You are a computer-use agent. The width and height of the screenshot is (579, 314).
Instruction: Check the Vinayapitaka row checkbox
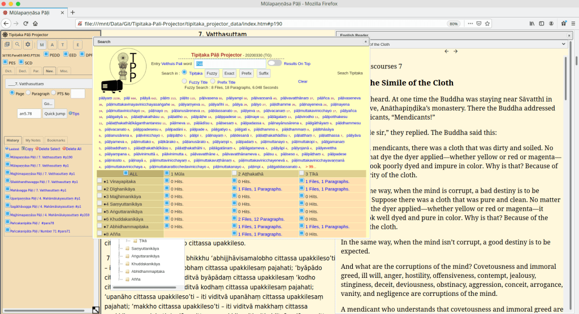100,181
